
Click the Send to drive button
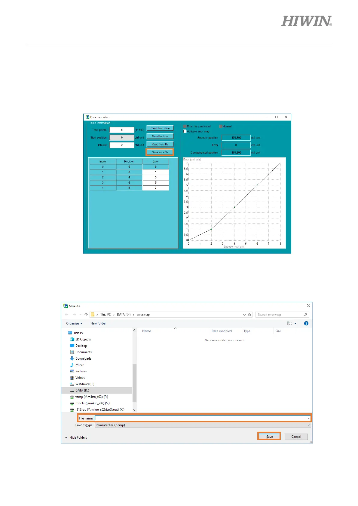(160, 136)
